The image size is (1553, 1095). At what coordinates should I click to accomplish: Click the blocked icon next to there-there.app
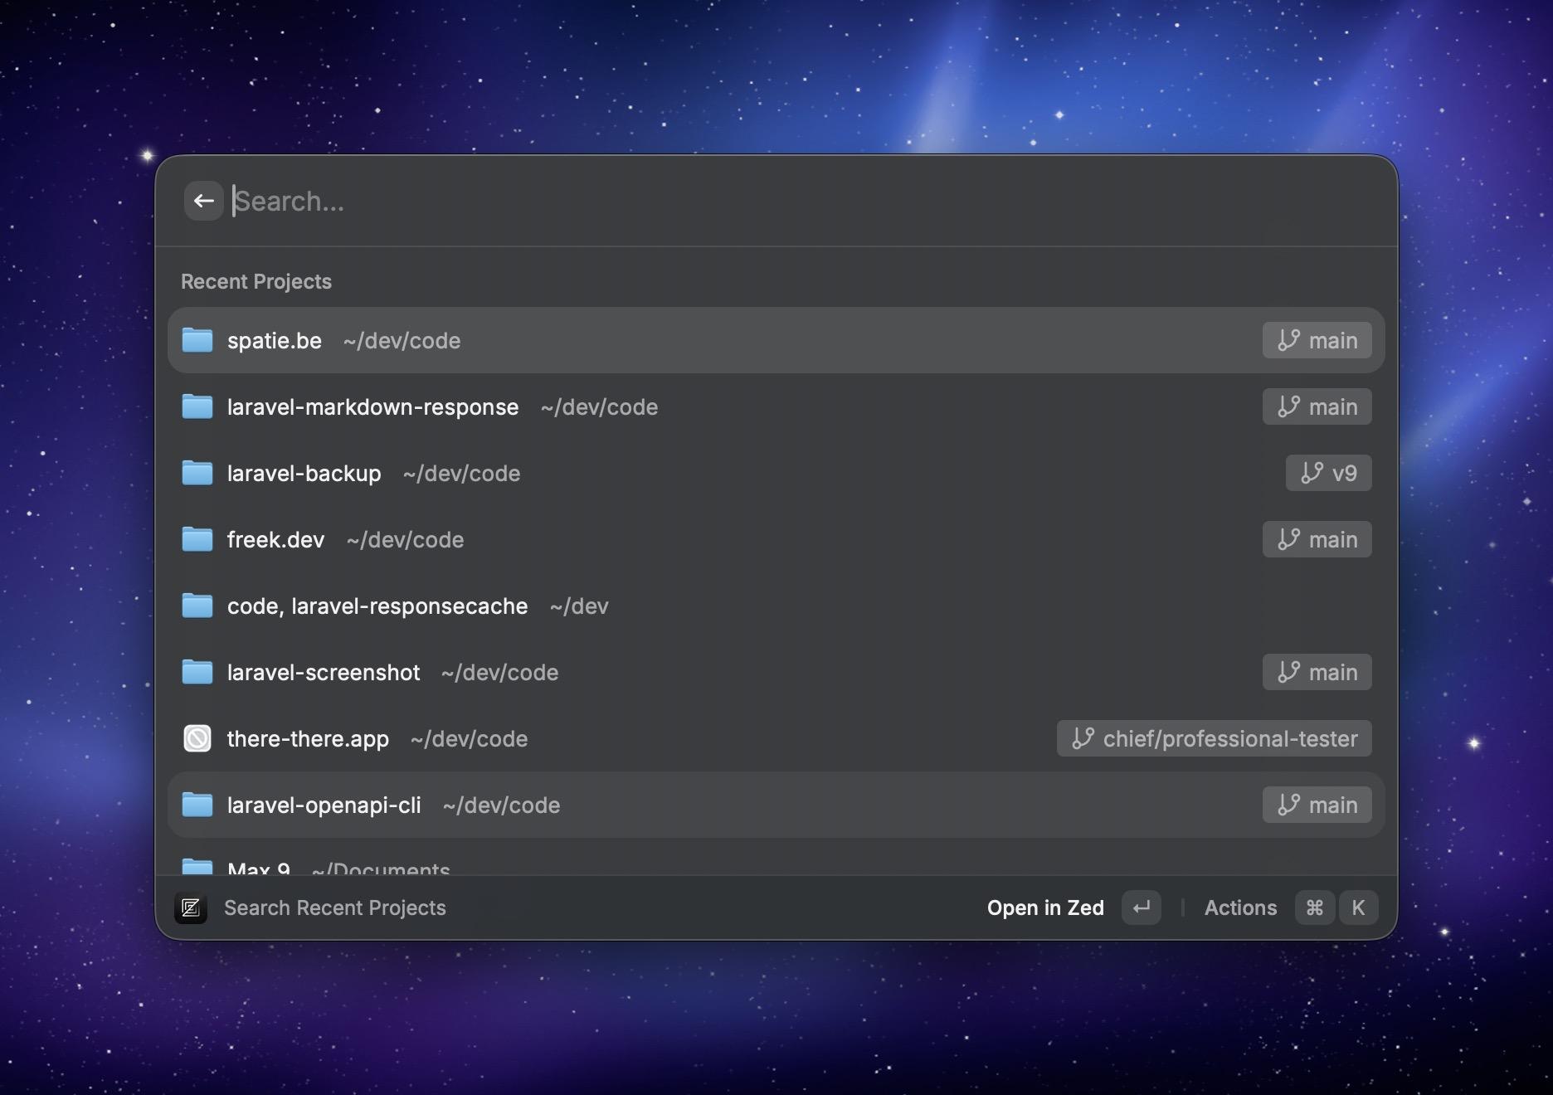[197, 738]
